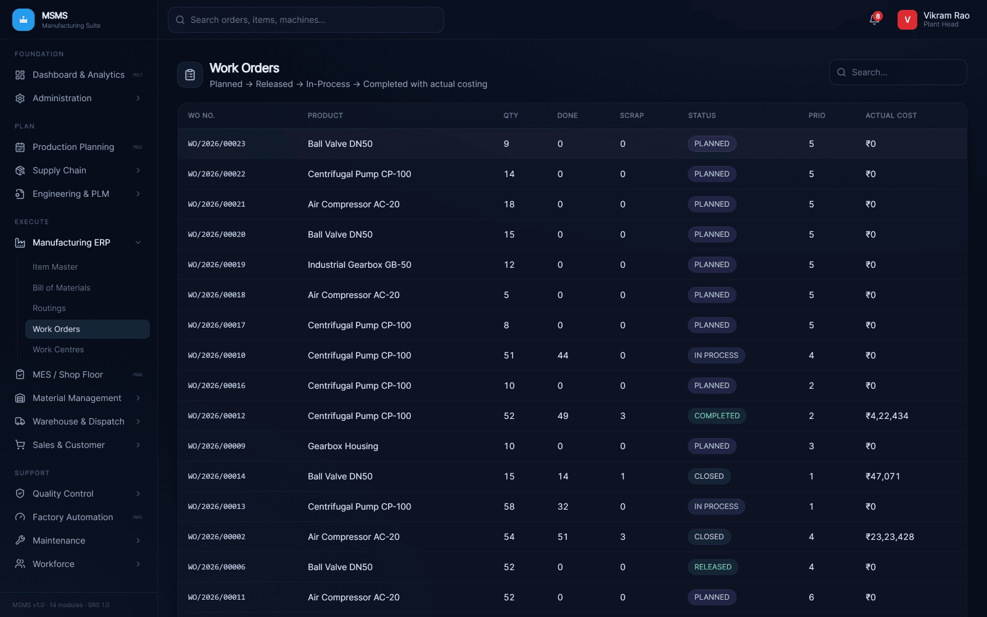Click CLOSED badge of WO/2026/00014
The image size is (987, 617).
coord(709,476)
